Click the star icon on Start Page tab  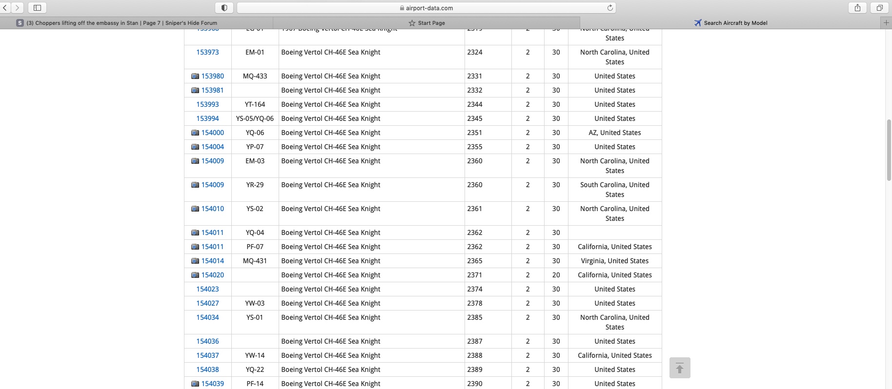click(x=412, y=23)
